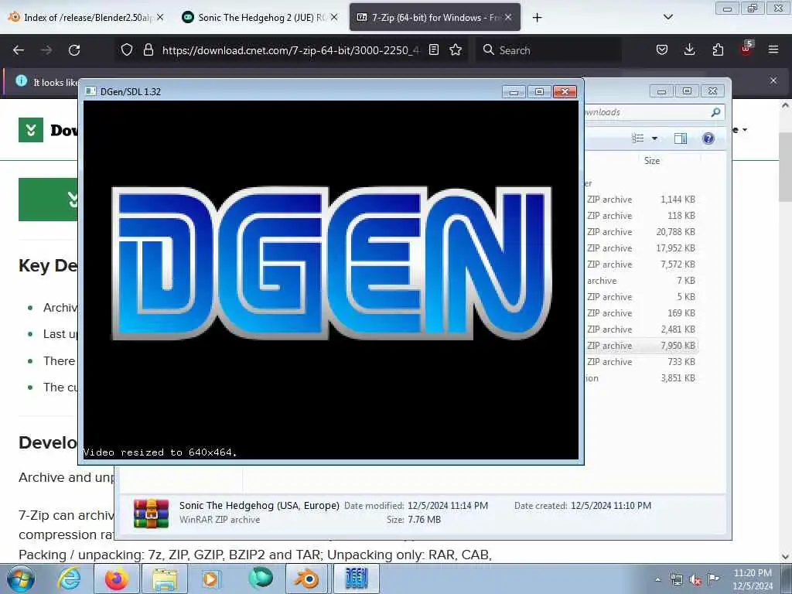The width and height of the screenshot is (792, 594).
Task: Bookmark this page with the star icon
Action: pos(456,49)
